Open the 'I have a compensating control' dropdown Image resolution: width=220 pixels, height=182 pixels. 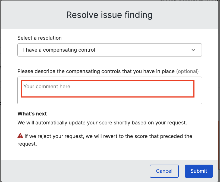(110, 50)
